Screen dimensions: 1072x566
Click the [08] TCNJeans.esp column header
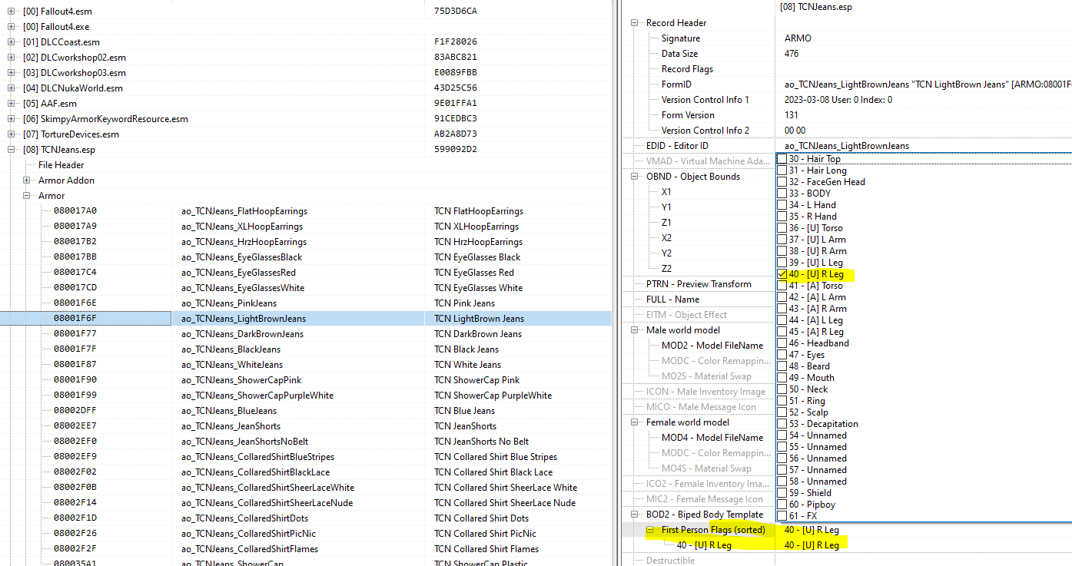pyautogui.click(x=818, y=7)
